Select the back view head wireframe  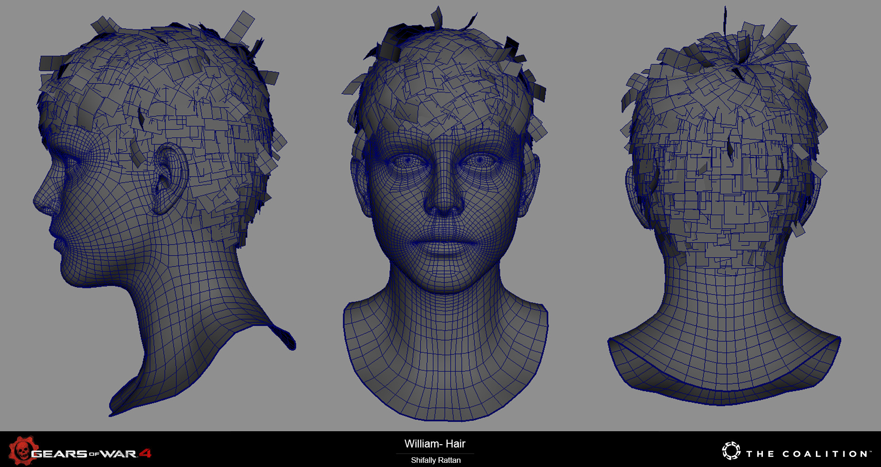[x=723, y=207]
